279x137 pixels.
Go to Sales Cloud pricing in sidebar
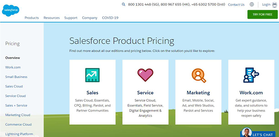(x=14, y=86)
